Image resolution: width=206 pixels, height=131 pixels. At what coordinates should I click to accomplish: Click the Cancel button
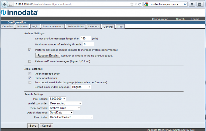(x=46, y=126)
